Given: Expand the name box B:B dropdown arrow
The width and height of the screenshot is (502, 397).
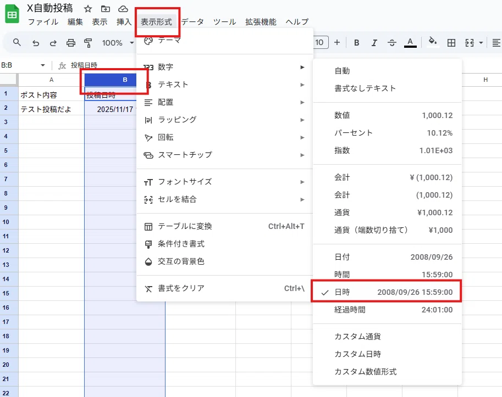Looking at the screenshot, I should click(42, 65).
